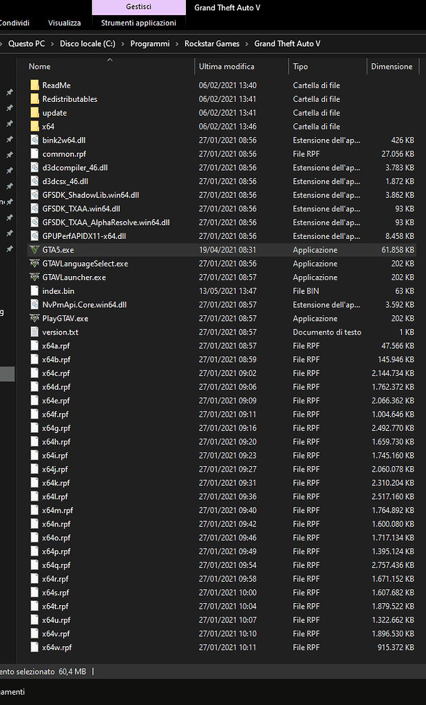426x705 pixels.
Task: Select the x64d.rpf file name
Action: 56,387
